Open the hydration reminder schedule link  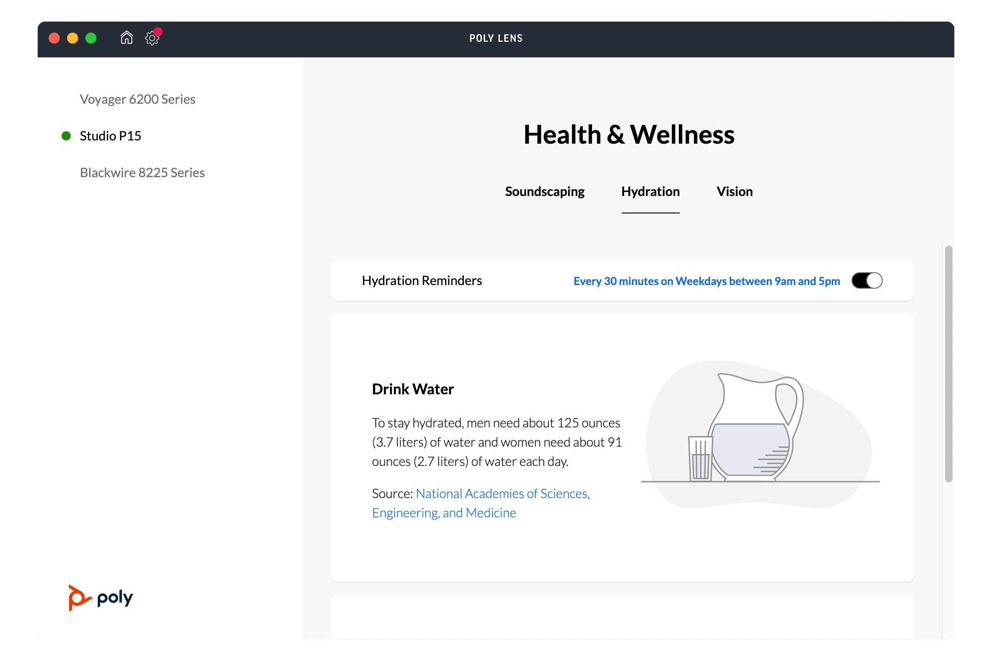click(x=706, y=281)
